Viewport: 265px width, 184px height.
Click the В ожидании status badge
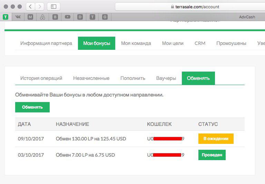pyautogui.click(x=216, y=139)
